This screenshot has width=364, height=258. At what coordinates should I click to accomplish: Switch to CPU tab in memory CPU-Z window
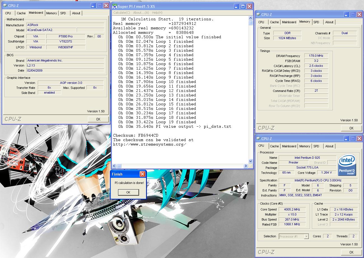tap(261, 22)
